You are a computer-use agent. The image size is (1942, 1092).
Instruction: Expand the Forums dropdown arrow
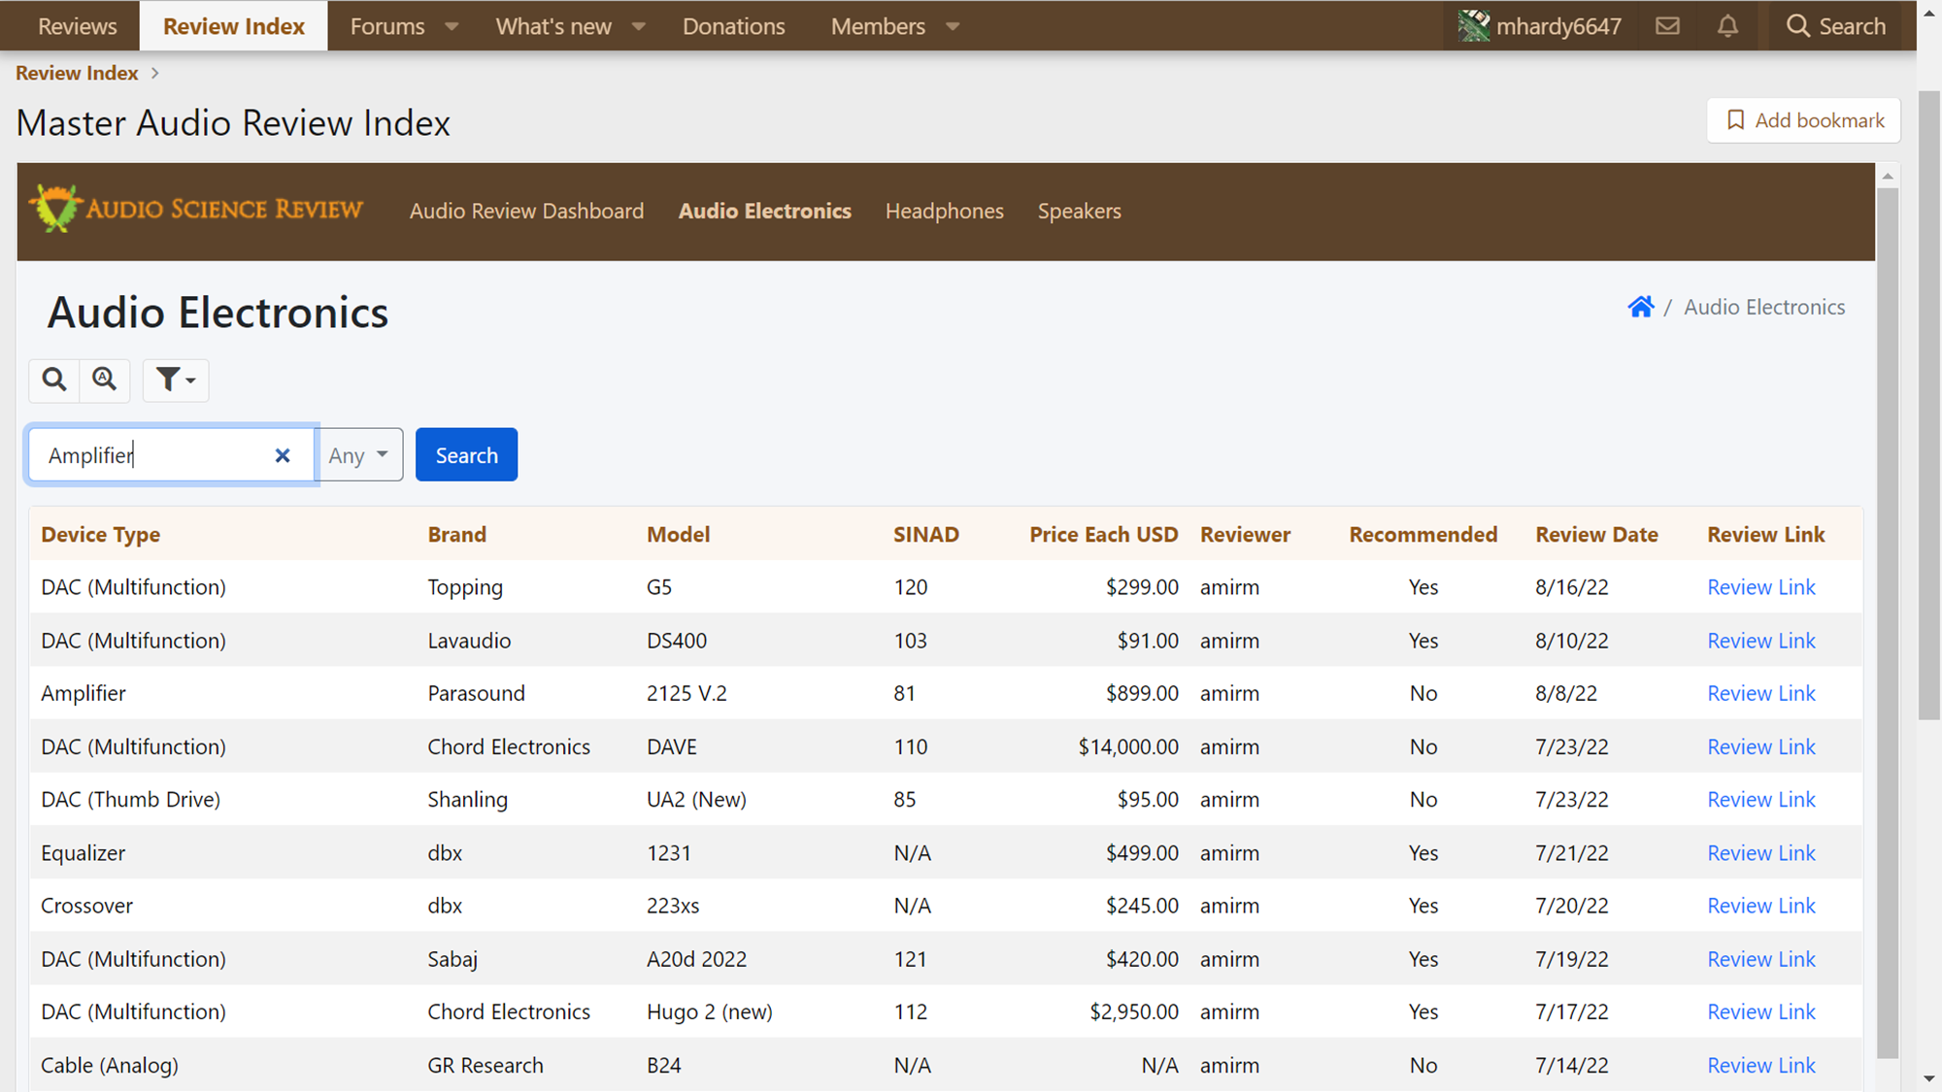coord(452,26)
